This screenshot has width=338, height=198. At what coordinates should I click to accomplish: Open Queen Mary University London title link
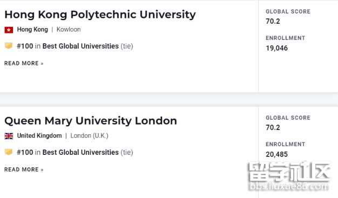91,121
